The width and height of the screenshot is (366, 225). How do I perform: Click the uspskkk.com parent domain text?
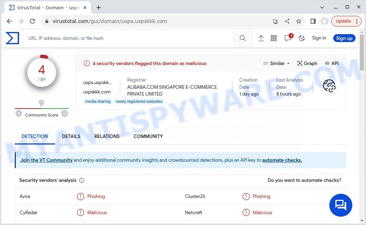(x=97, y=92)
